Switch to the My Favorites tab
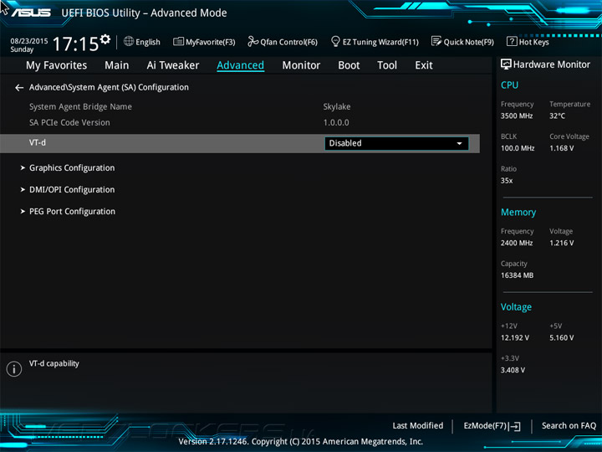602x452 pixels. [57, 65]
